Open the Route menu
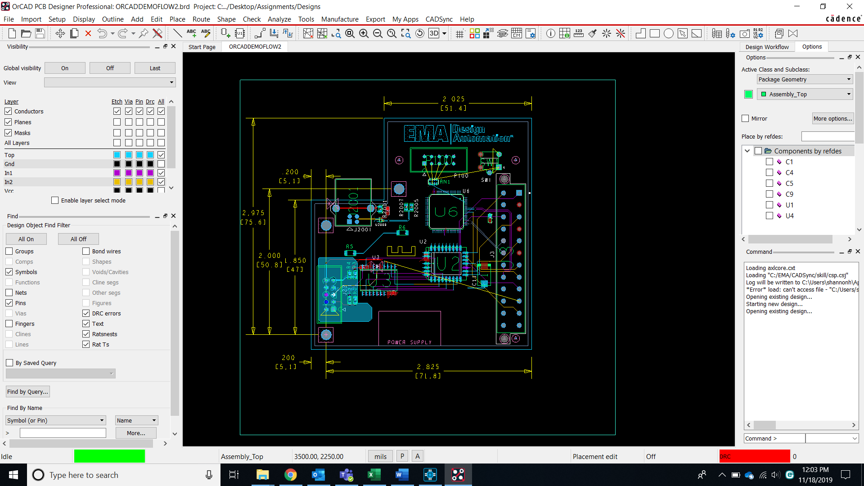This screenshot has height=486, width=864. pyautogui.click(x=201, y=19)
